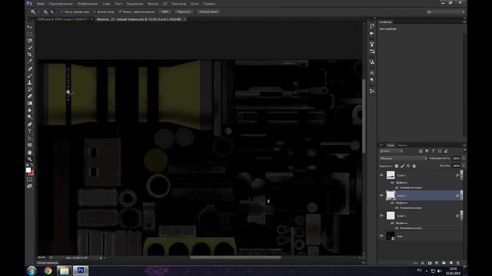Toggle zoom all windows checkbox

pos(94,12)
